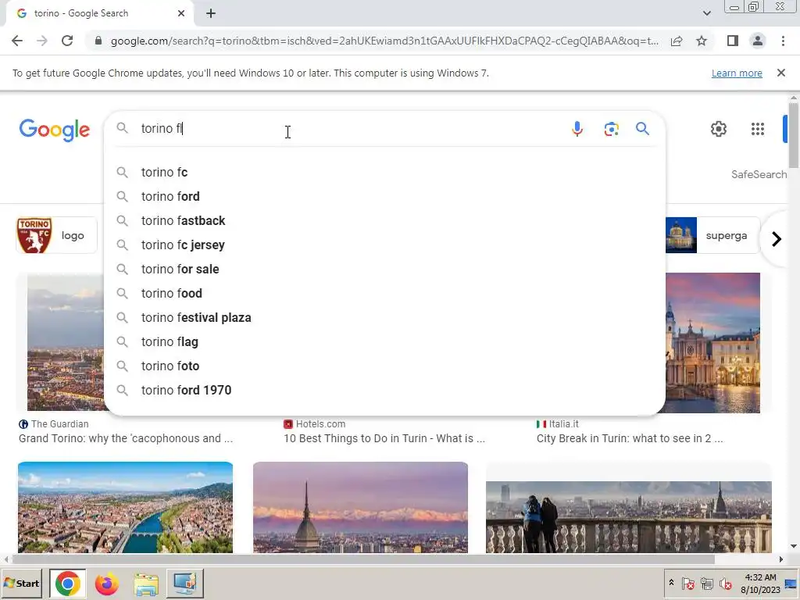
Task: Click the network tray icon
Action: point(706,583)
